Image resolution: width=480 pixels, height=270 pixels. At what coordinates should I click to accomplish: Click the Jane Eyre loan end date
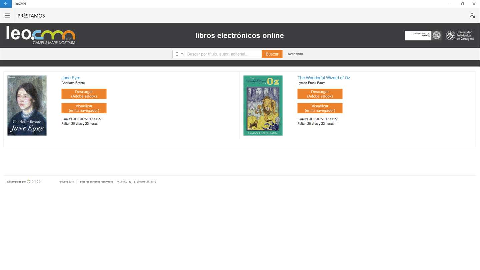pyautogui.click(x=82, y=119)
